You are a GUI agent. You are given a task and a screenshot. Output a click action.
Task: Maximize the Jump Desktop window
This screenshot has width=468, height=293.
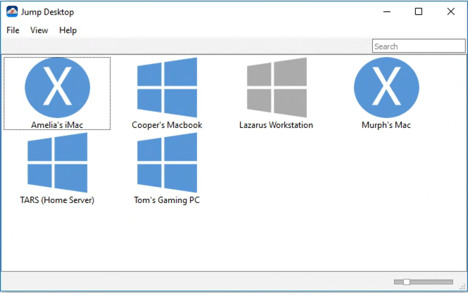coord(419,12)
